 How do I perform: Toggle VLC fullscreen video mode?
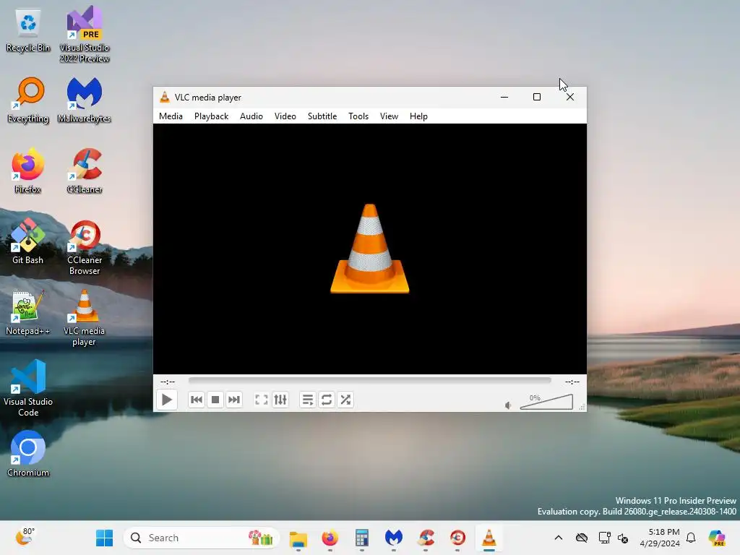tap(262, 400)
